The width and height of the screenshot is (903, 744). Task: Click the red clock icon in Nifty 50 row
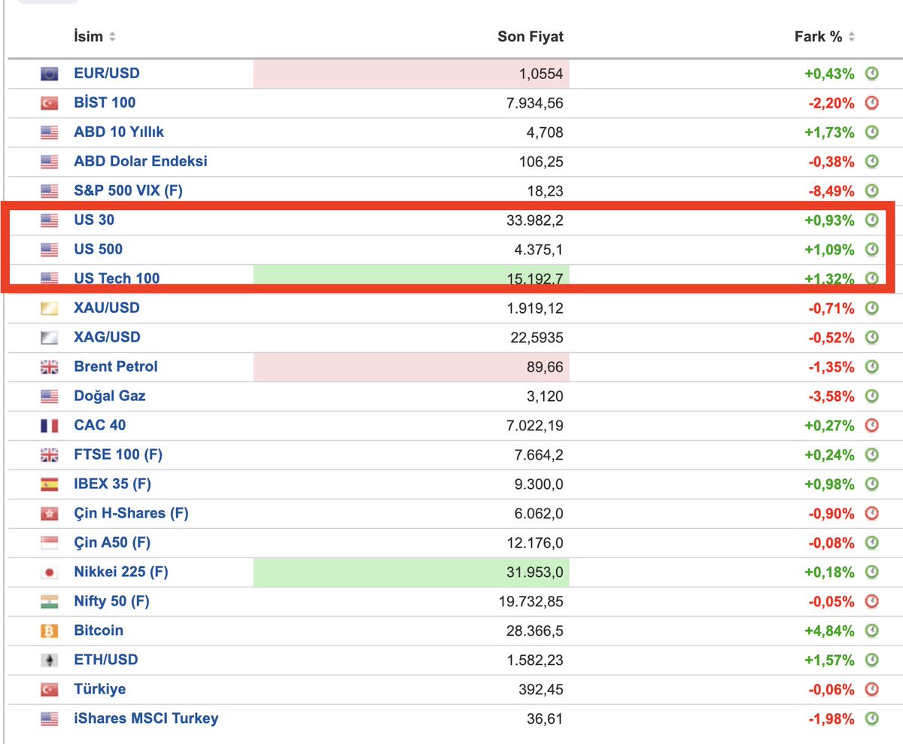click(872, 602)
